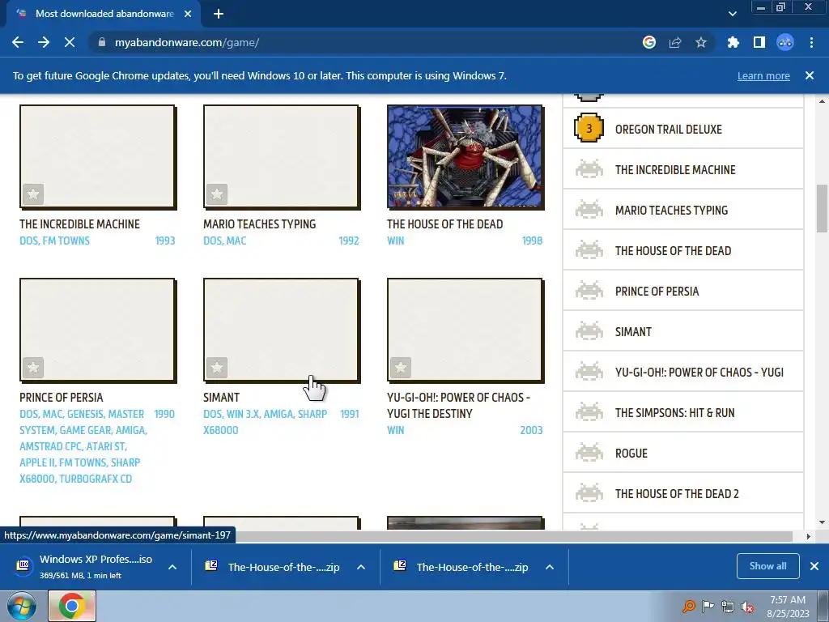Click THE HOUSE OF THE DEAD title in grid
829x622 pixels.
445,224
